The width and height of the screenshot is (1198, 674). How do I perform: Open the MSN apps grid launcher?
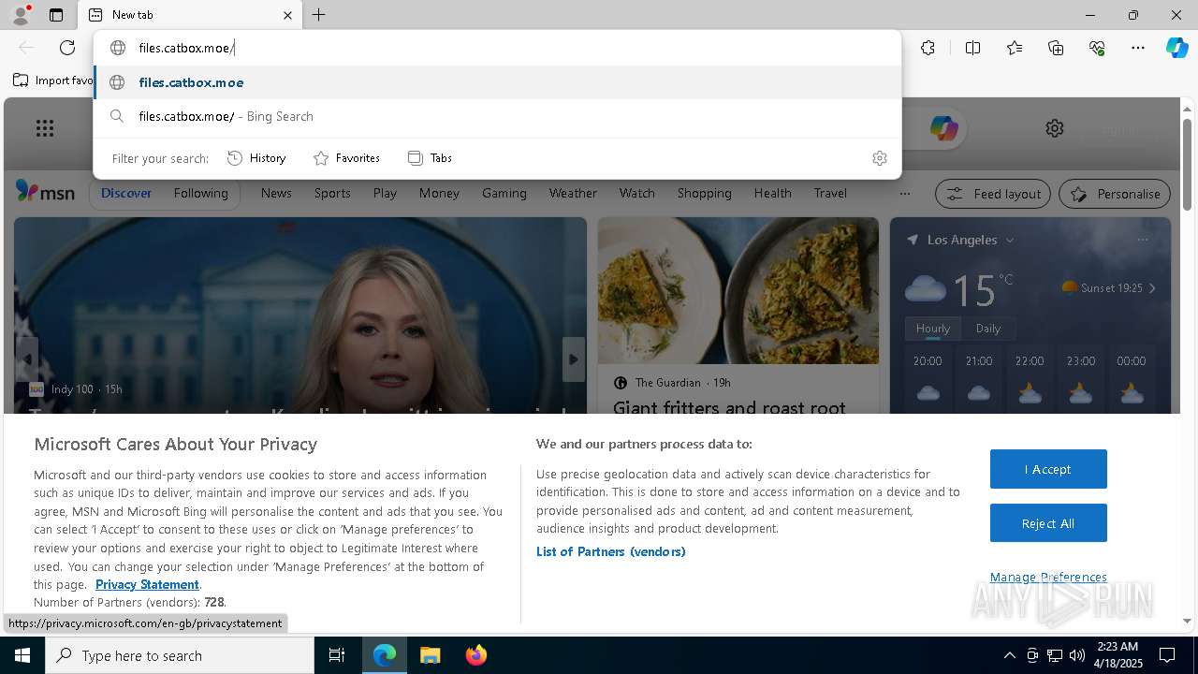coord(45,128)
